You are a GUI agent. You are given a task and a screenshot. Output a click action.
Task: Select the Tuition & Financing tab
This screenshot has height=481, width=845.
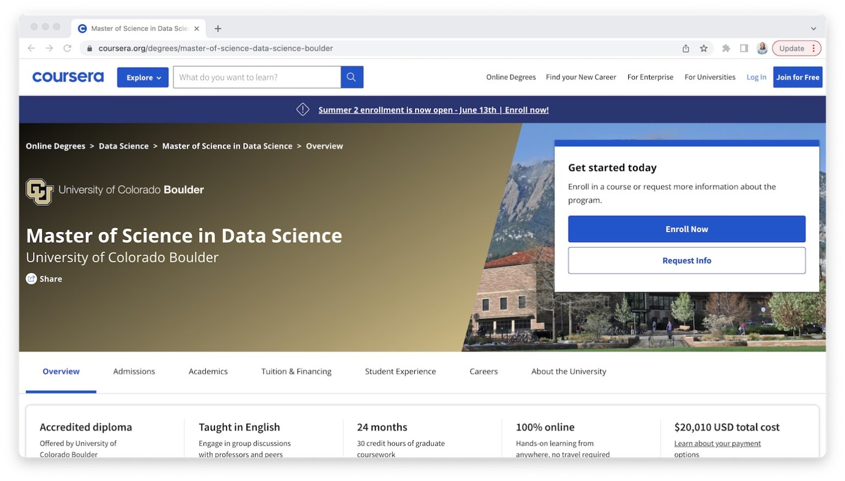click(295, 371)
